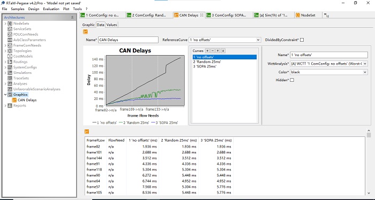Click the curve Name input field
Viewport: 375px width, 200px height.
(x=329, y=55)
